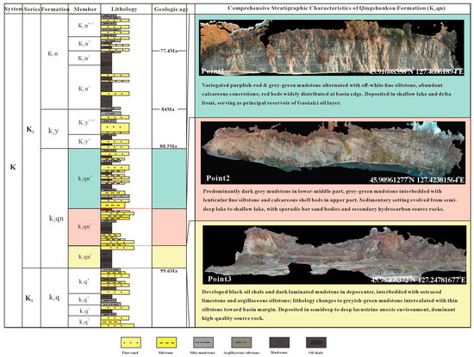Click the teal k2qn3 member cell
The width and height of the screenshot is (474, 357).
click(x=84, y=178)
